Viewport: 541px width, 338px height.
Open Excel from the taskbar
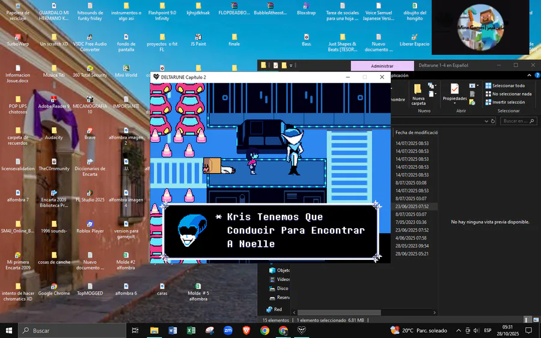tap(191, 330)
